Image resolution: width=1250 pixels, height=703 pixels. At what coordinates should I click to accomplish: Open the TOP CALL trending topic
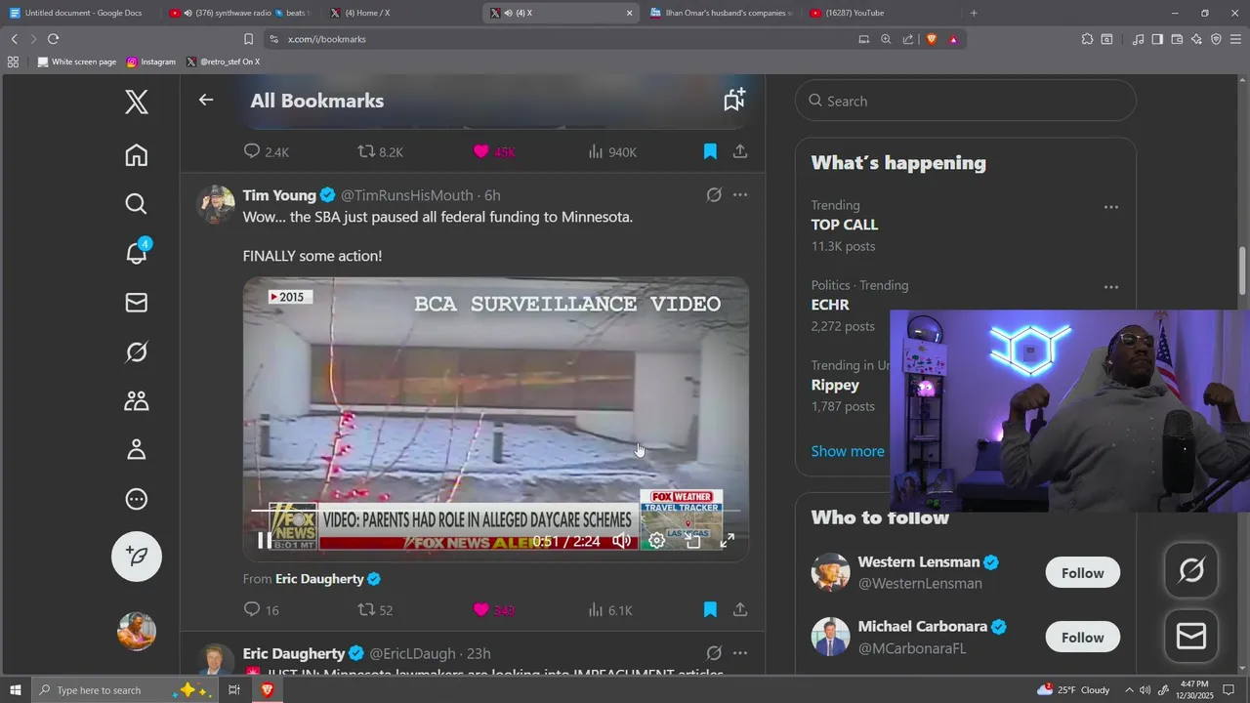(x=845, y=225)
